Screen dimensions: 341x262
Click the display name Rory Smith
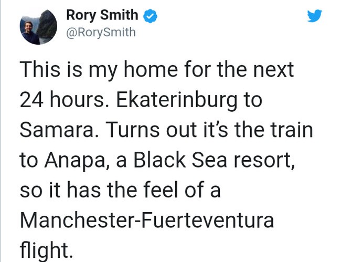point(102,16)
